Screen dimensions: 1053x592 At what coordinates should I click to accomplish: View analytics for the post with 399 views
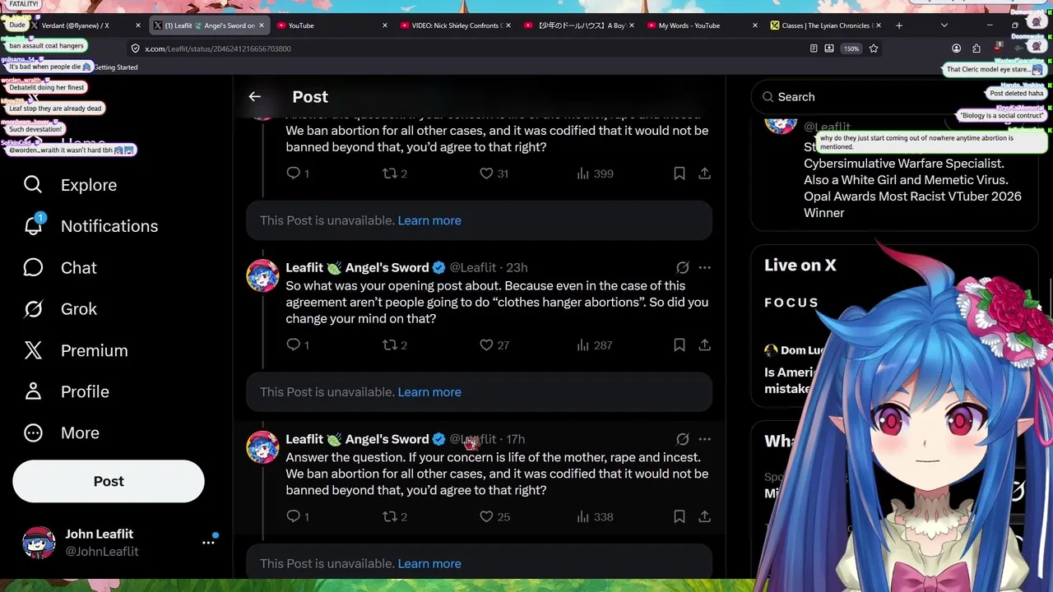(x=595, y=173)
